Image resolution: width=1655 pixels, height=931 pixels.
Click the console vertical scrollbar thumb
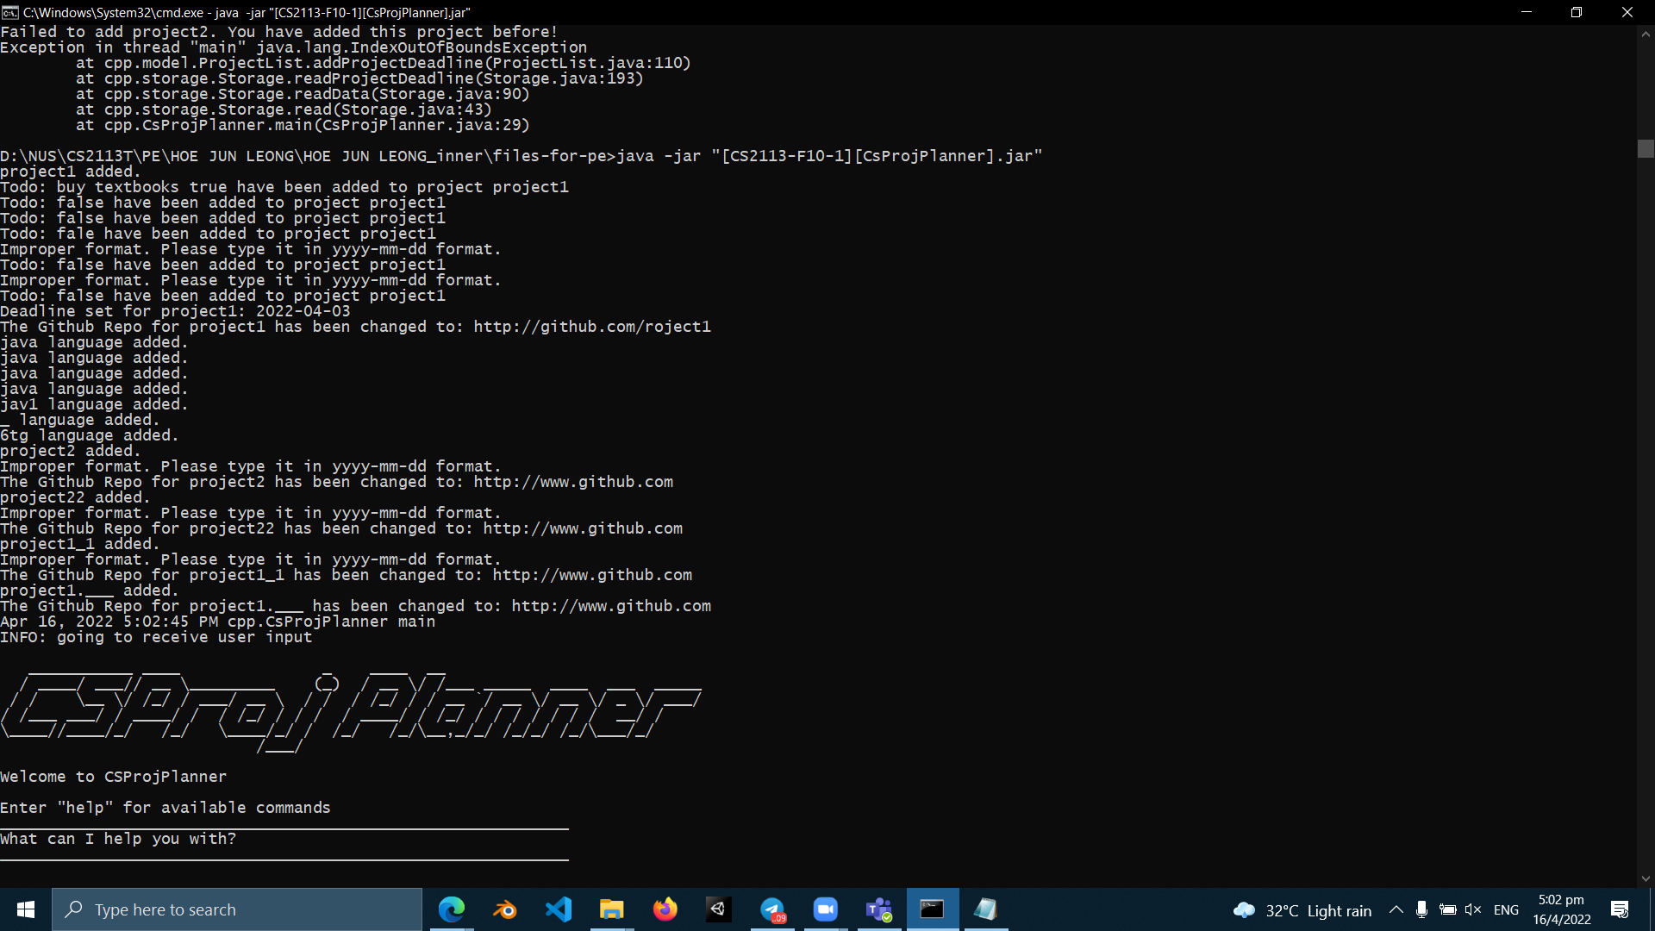pyautogui.click(x=1646, y=148)
